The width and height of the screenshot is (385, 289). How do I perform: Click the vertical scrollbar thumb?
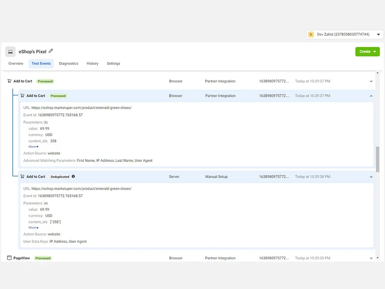(x=377, y=159)
